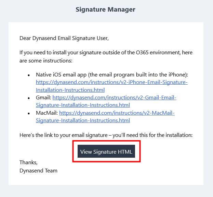Click the Signature Manager heading
This screenshot has width=213, height=197.
click(105, 10)
